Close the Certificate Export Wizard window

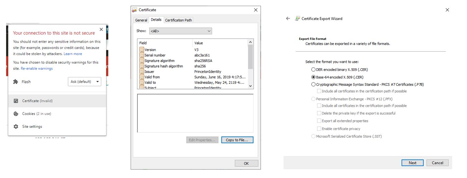[447, 10]
